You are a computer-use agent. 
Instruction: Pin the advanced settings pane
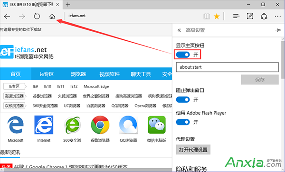pyautogui.click(x=278, y=30)
